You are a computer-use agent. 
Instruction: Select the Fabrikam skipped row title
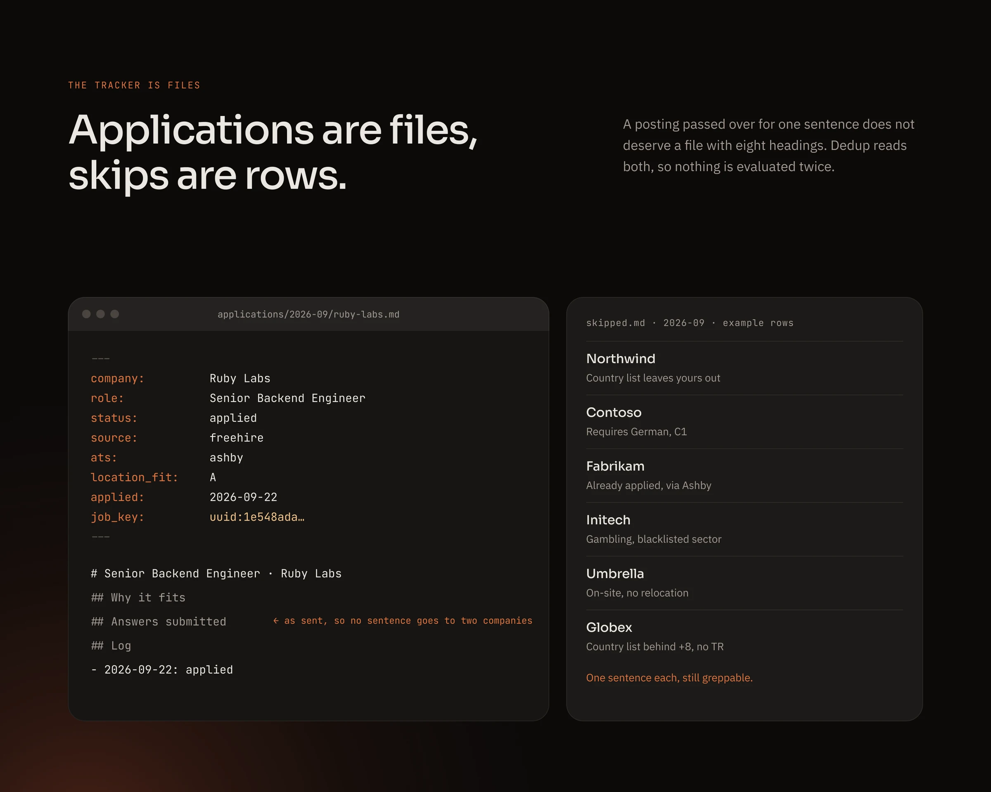click(x=615, y=466)
